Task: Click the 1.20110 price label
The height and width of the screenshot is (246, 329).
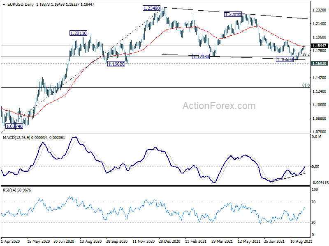Action: 78,33
